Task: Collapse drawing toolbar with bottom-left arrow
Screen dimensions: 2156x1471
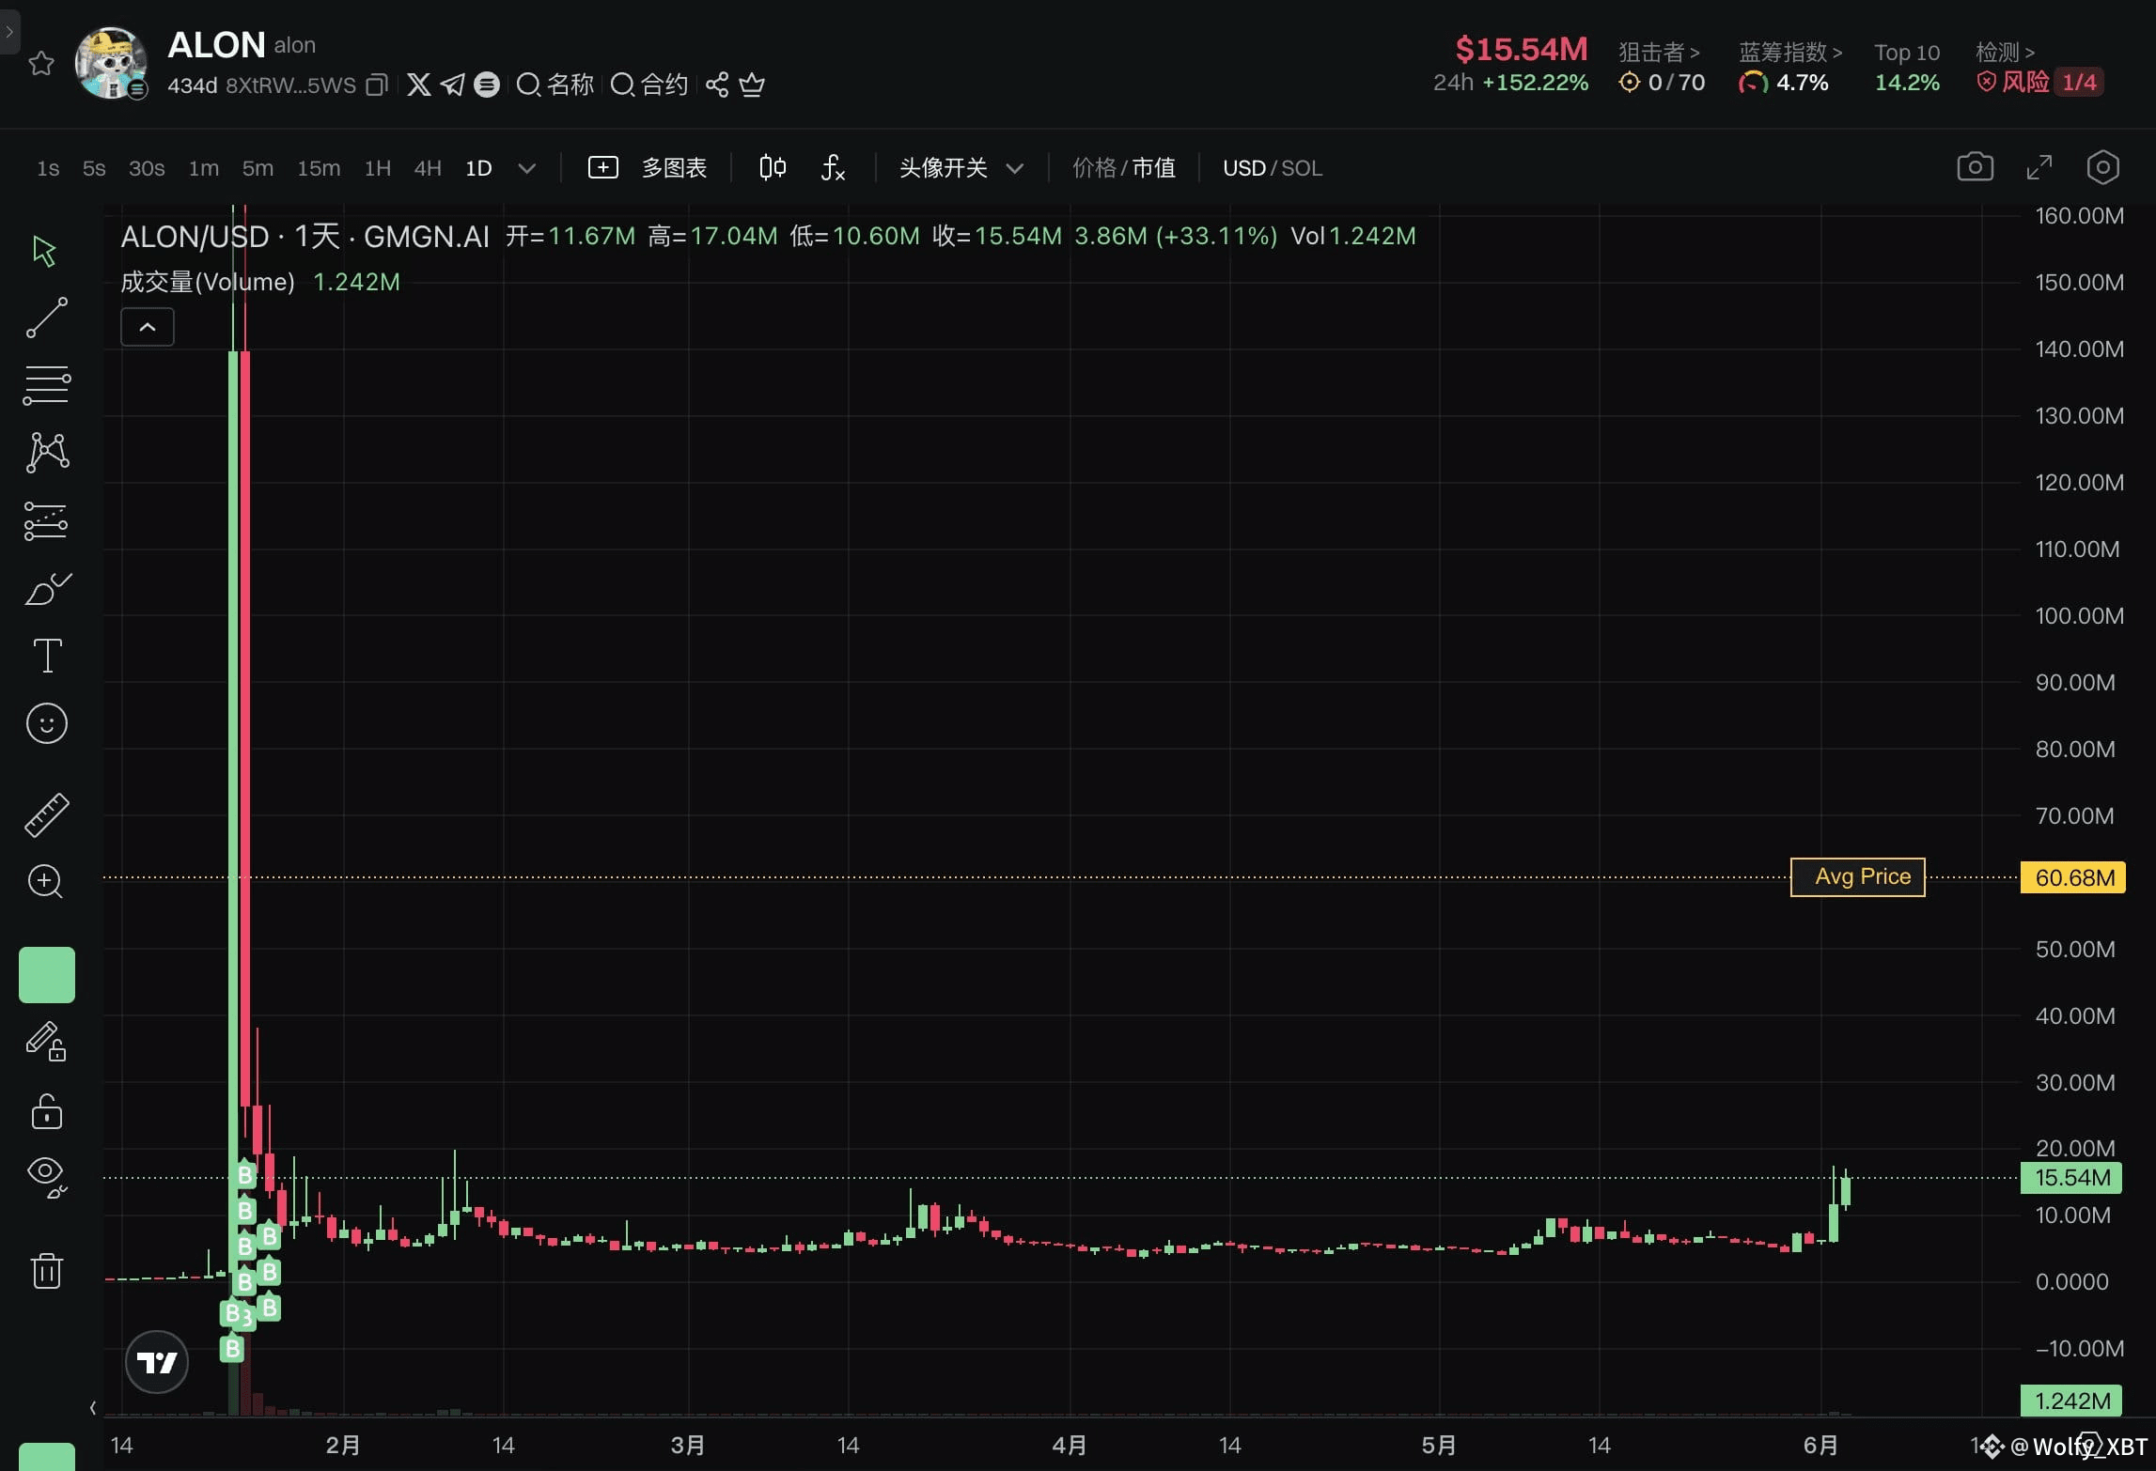Action: click(92, 1407)
